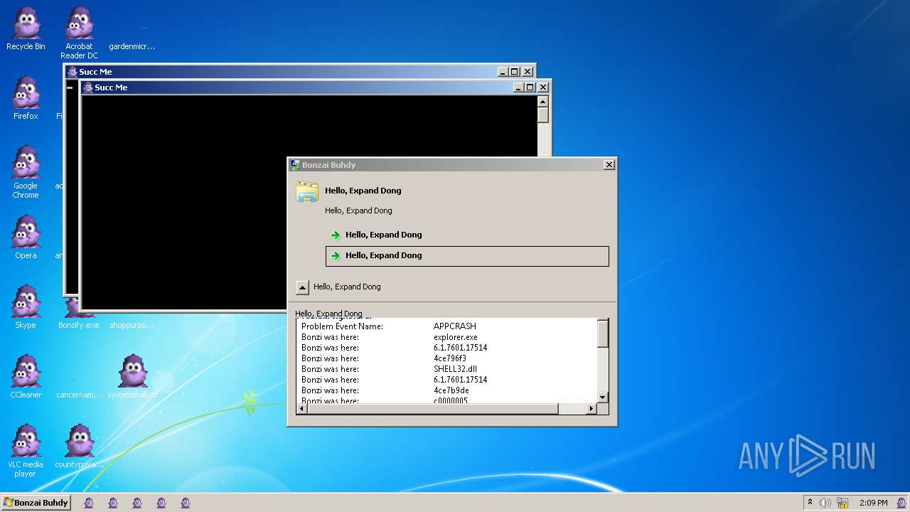Launch Google Chrome desktop shortcut
The width and height of the screenshot is (910, 512).
[x=26, y=172]
